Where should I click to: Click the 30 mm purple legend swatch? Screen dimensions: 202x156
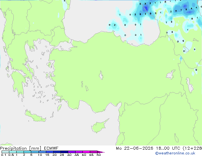pos(71,152)
